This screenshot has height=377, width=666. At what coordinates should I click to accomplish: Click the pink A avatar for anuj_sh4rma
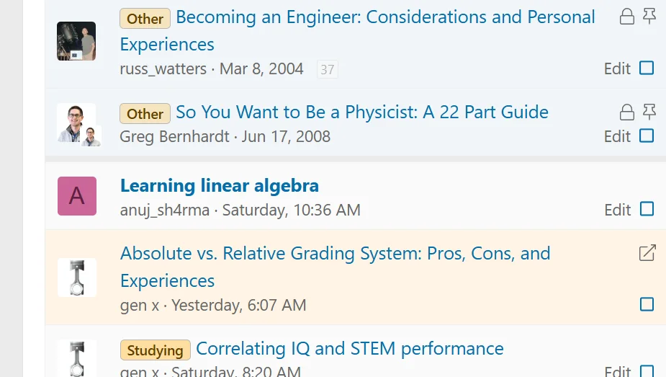tap(77, 196)
